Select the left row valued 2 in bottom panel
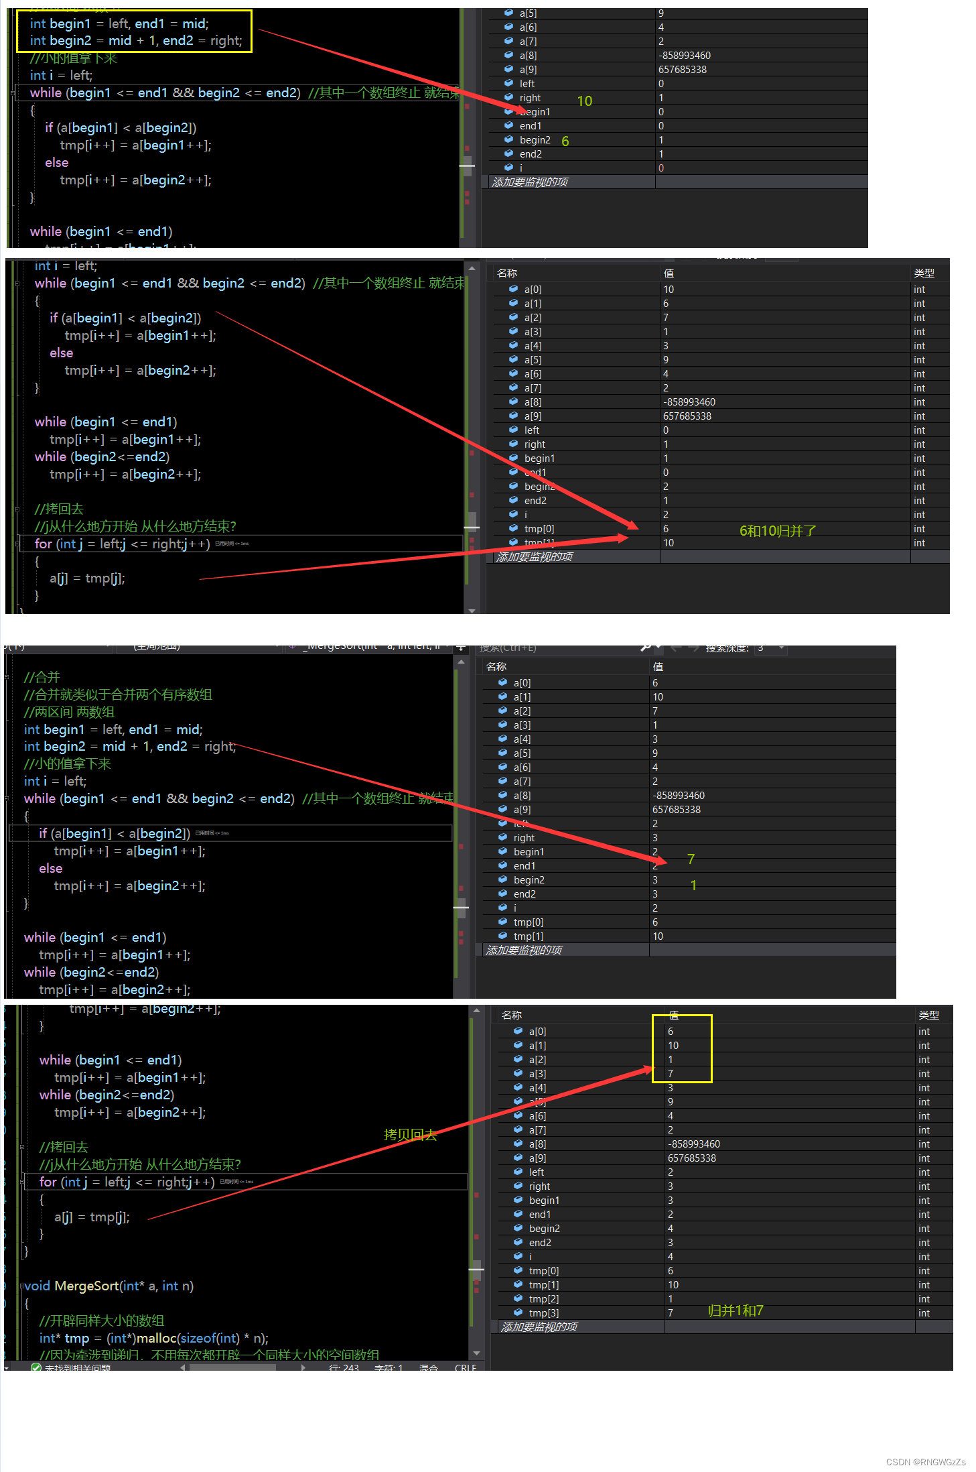The image size is (976, 1472). click(725, 1172)
